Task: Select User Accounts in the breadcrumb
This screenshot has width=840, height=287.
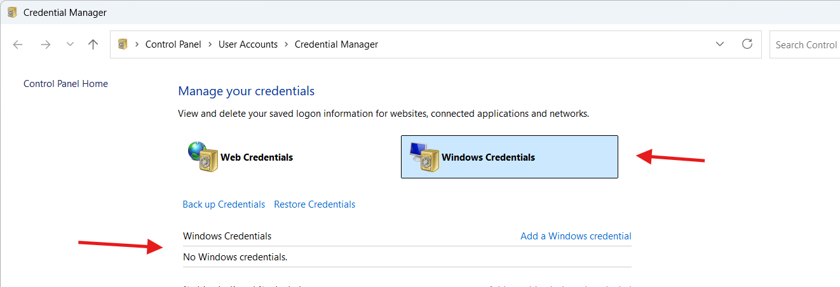Action: (x=248, y=44)
